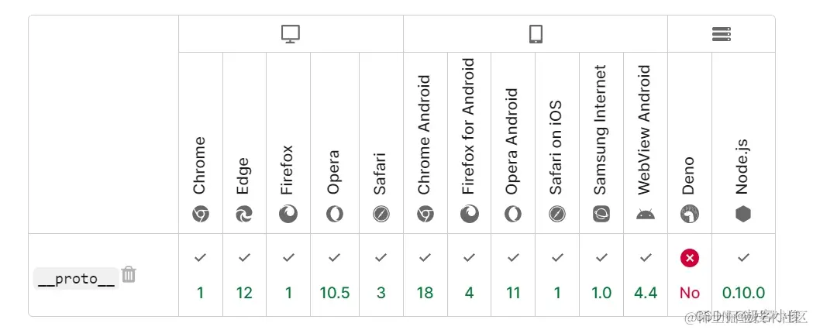Click the Firefox desktop logo icon
Image resolution: width=813 pixels, height=330 pixels.
point(288,214)
